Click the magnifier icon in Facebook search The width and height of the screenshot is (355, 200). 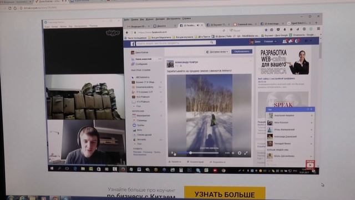(x=212, y=42)
